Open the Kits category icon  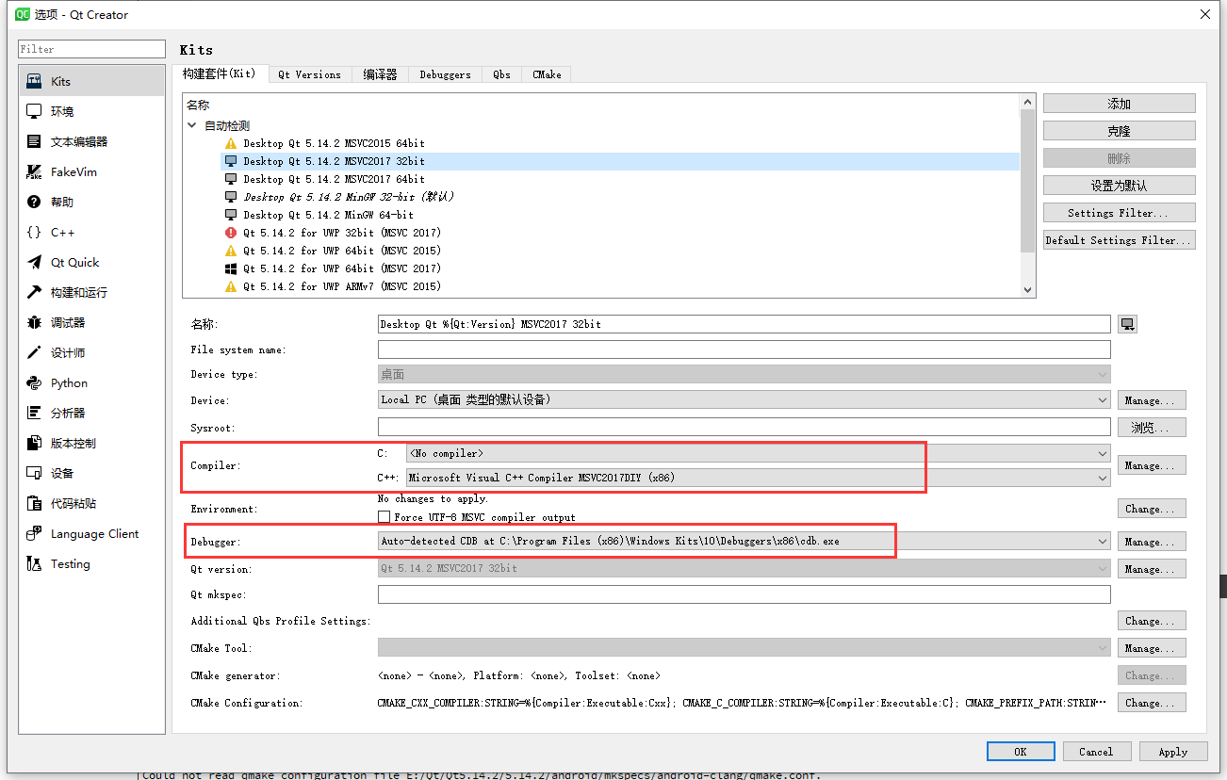pos(34,81)
